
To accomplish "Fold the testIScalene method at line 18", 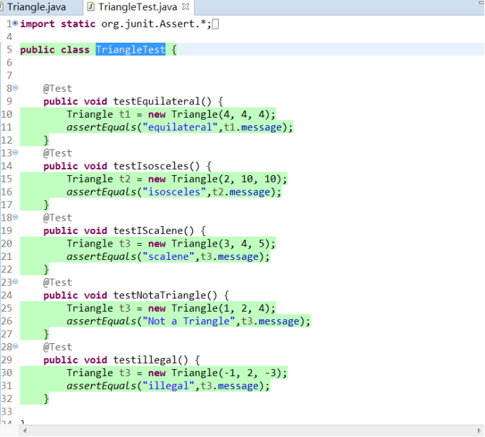I will (x=15, y=218).
